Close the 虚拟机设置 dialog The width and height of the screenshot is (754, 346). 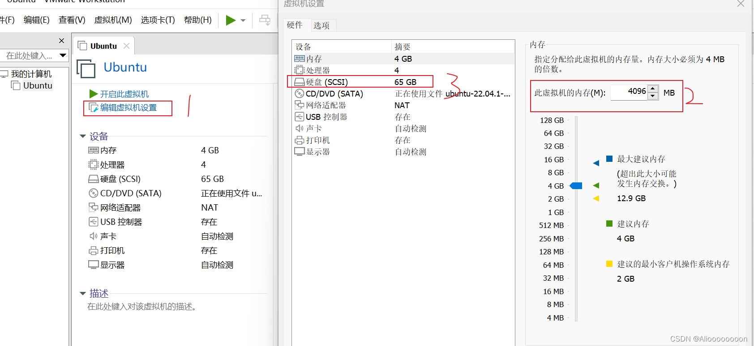click(741, 4)
